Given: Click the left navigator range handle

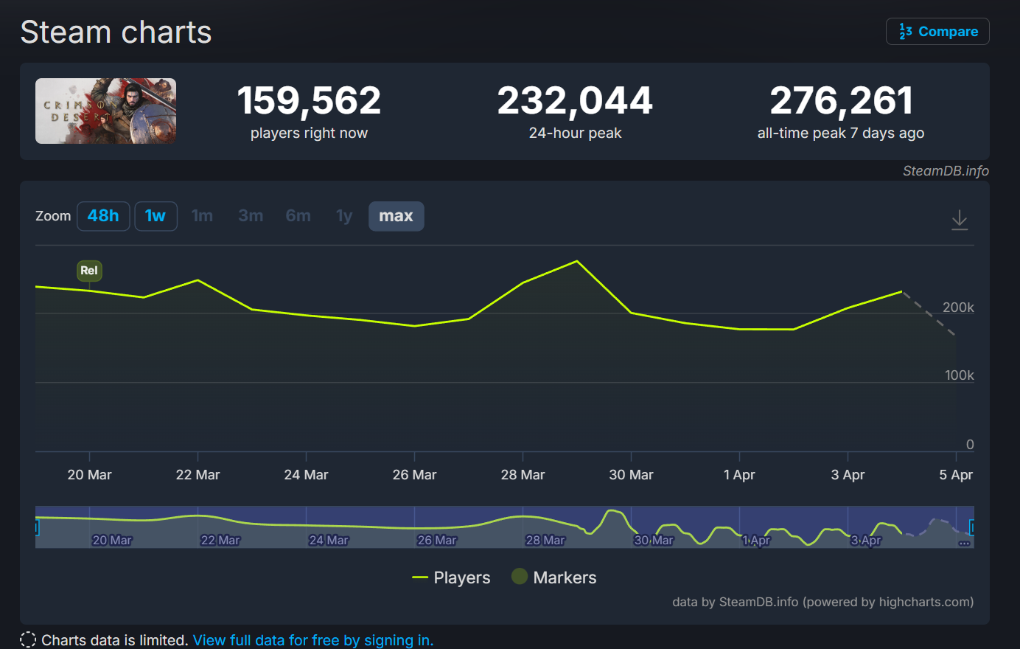Looking at the screenshot, I should click(36, 527).
